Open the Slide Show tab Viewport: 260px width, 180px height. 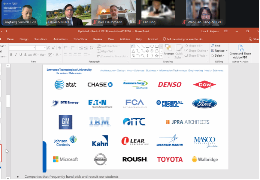(x=81, y=39)
